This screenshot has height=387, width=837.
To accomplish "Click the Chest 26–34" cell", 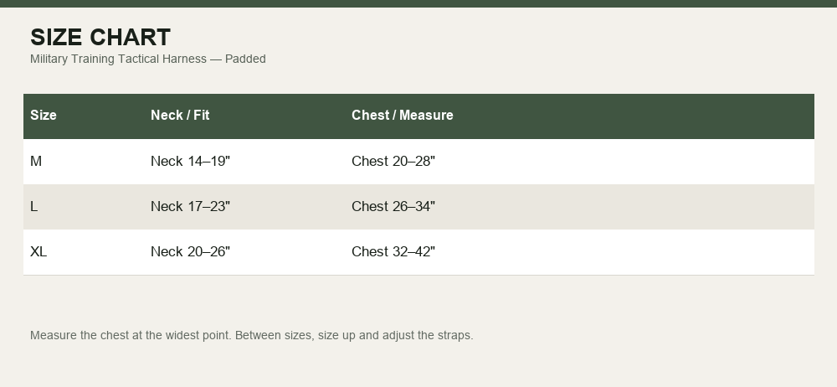I will coord(393,206).
